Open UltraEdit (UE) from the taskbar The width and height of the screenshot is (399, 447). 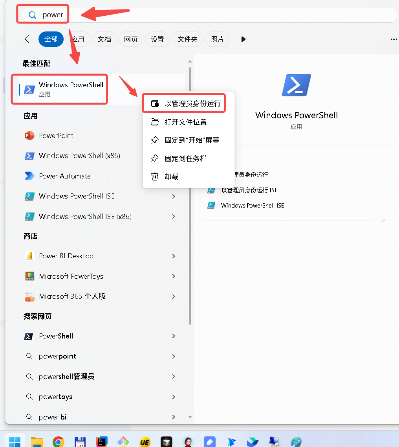145,442
